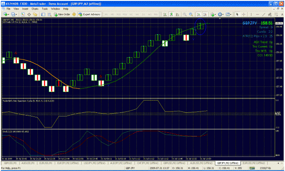Switch to the AUDUSD,M2 (offline) tab
The height and width of the screenshot is (171, 285).
(201, 163)
